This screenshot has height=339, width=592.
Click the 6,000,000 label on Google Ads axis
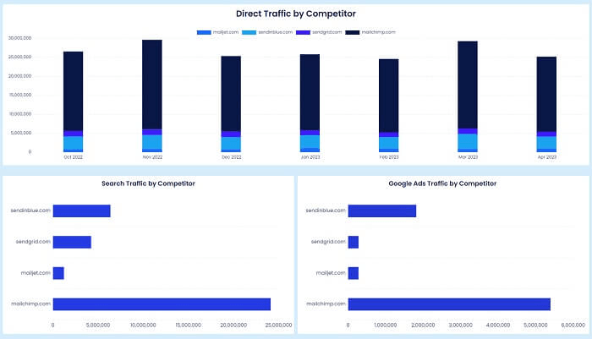pyautogui.click(x=573, y=325)
